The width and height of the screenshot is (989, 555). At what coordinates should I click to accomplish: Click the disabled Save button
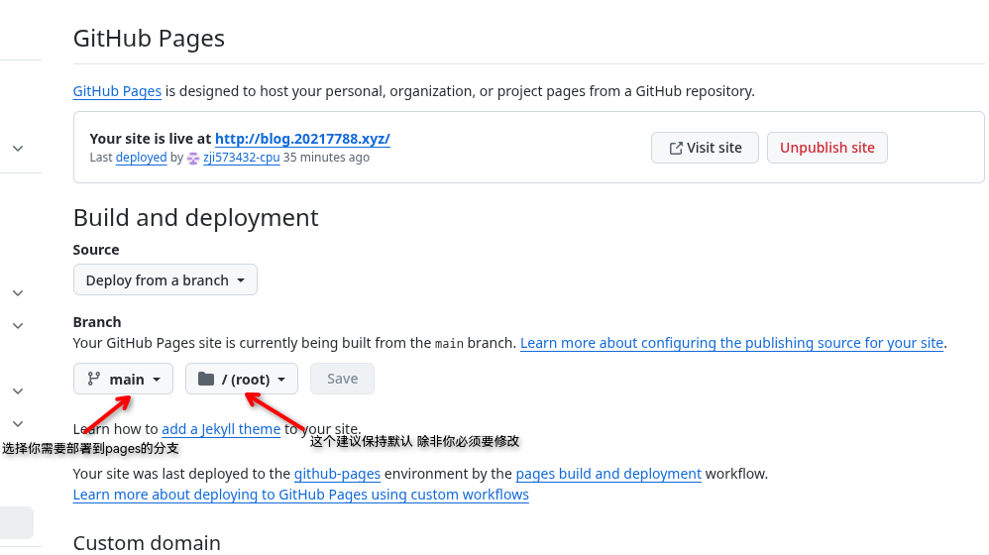tap(342, 379)
